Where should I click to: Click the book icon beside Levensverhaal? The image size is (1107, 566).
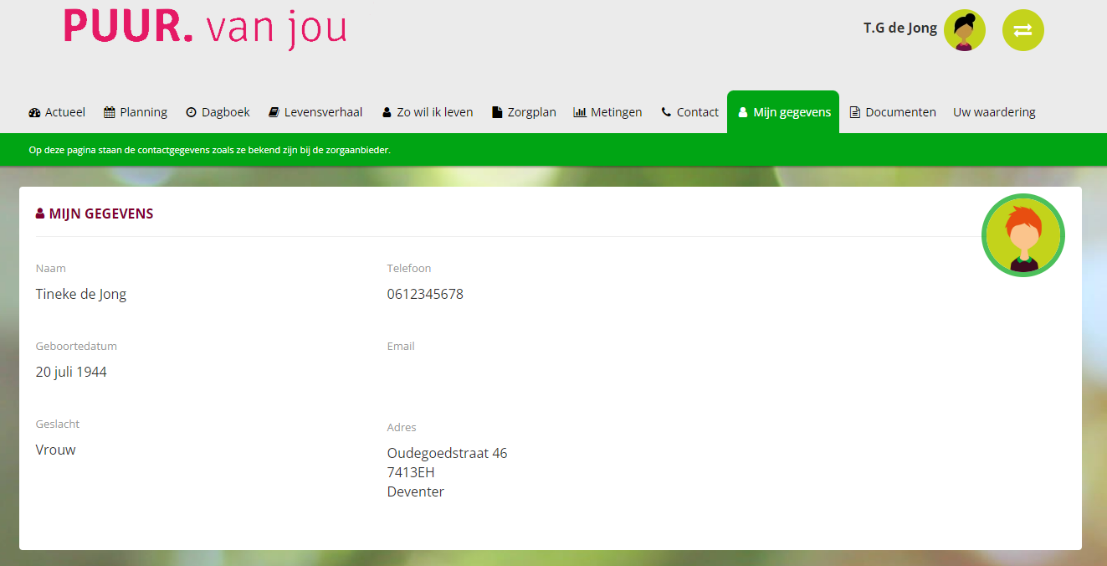274,112
